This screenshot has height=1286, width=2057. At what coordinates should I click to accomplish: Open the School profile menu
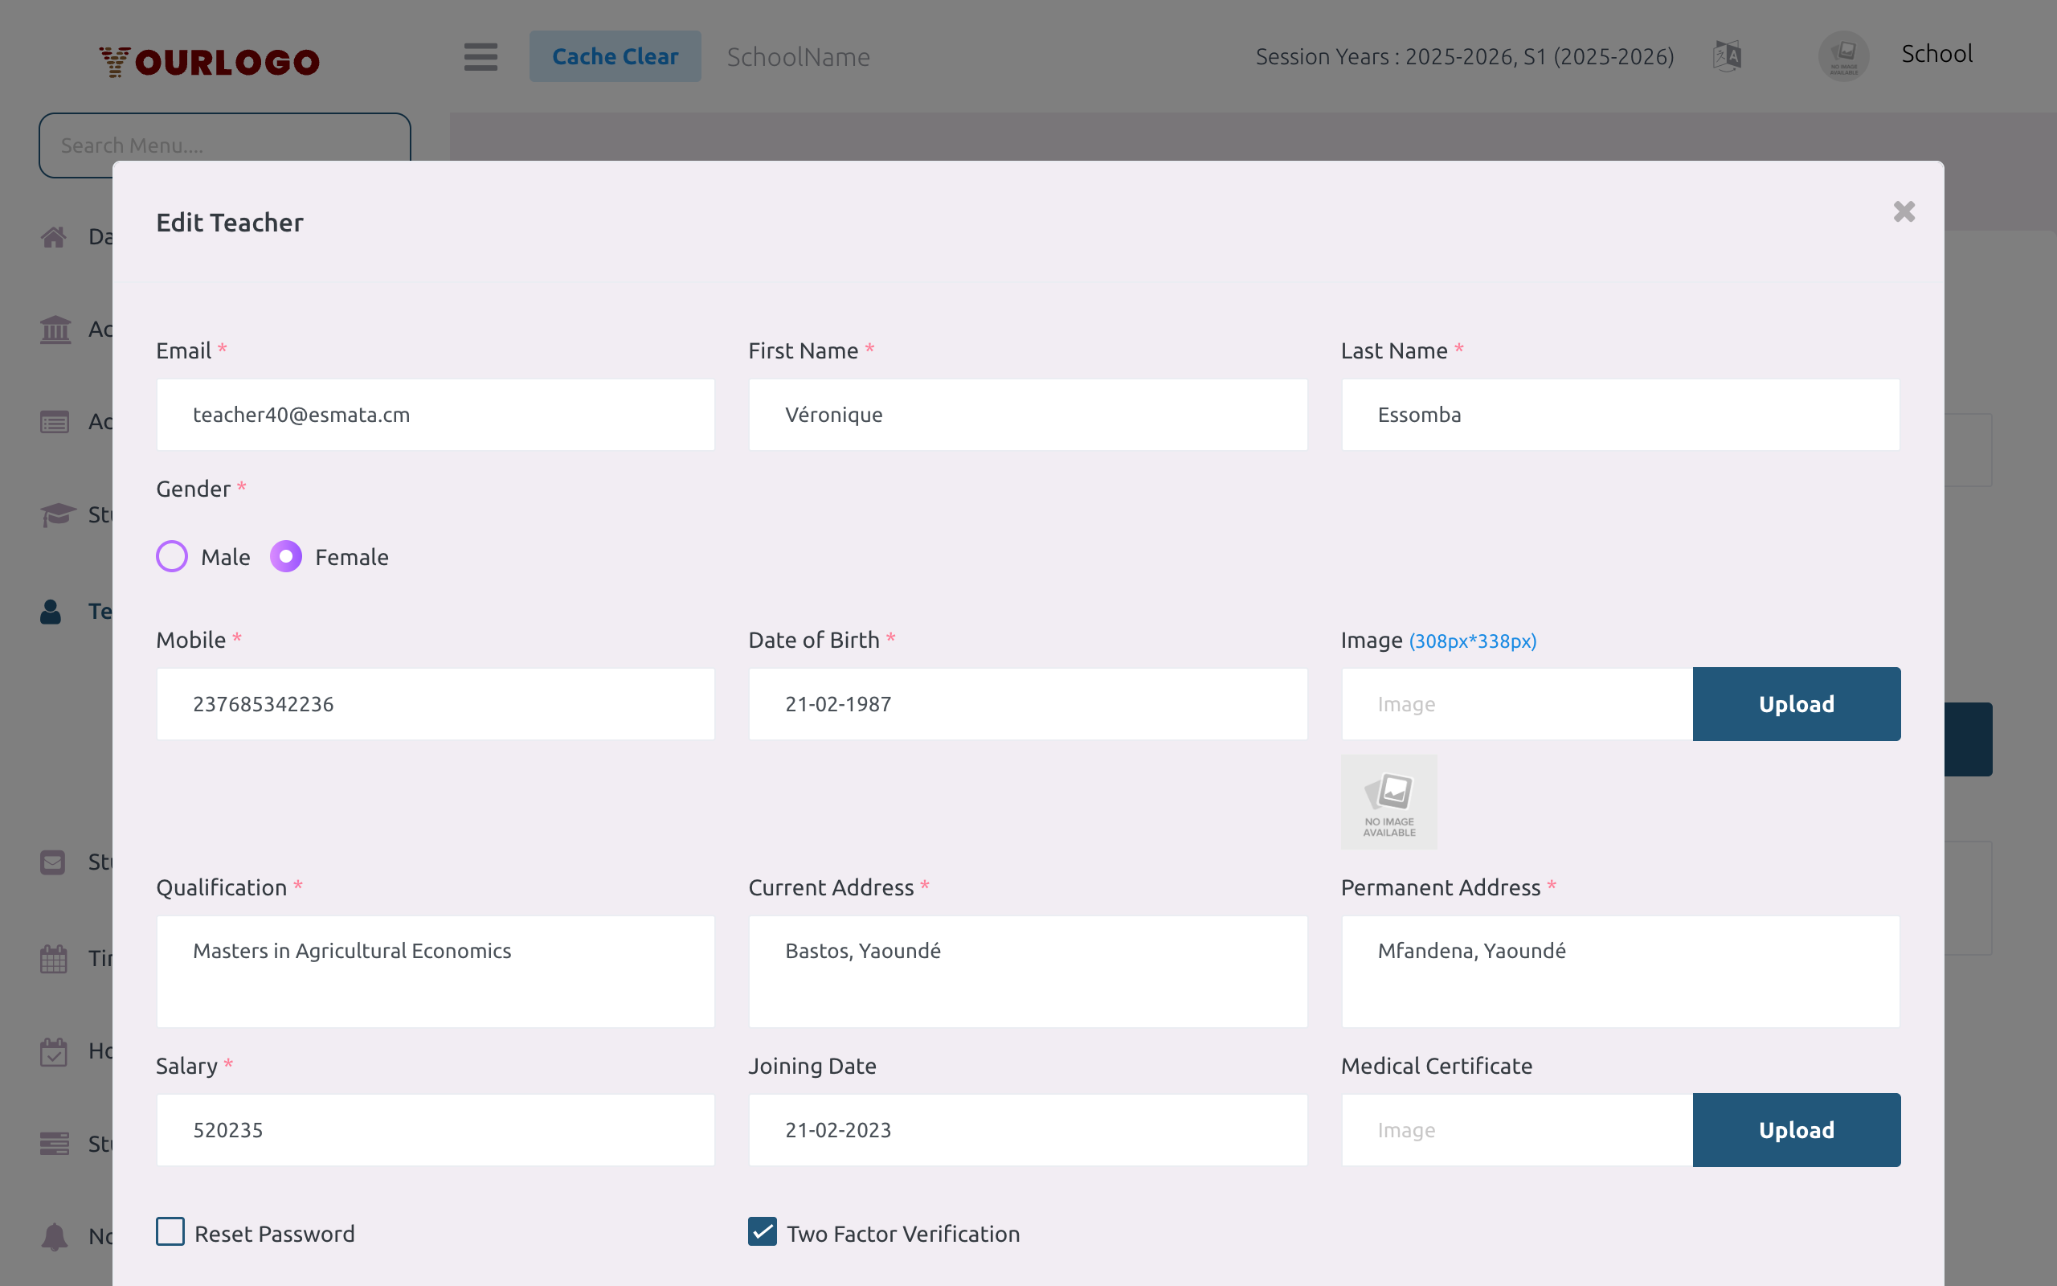1937,54
